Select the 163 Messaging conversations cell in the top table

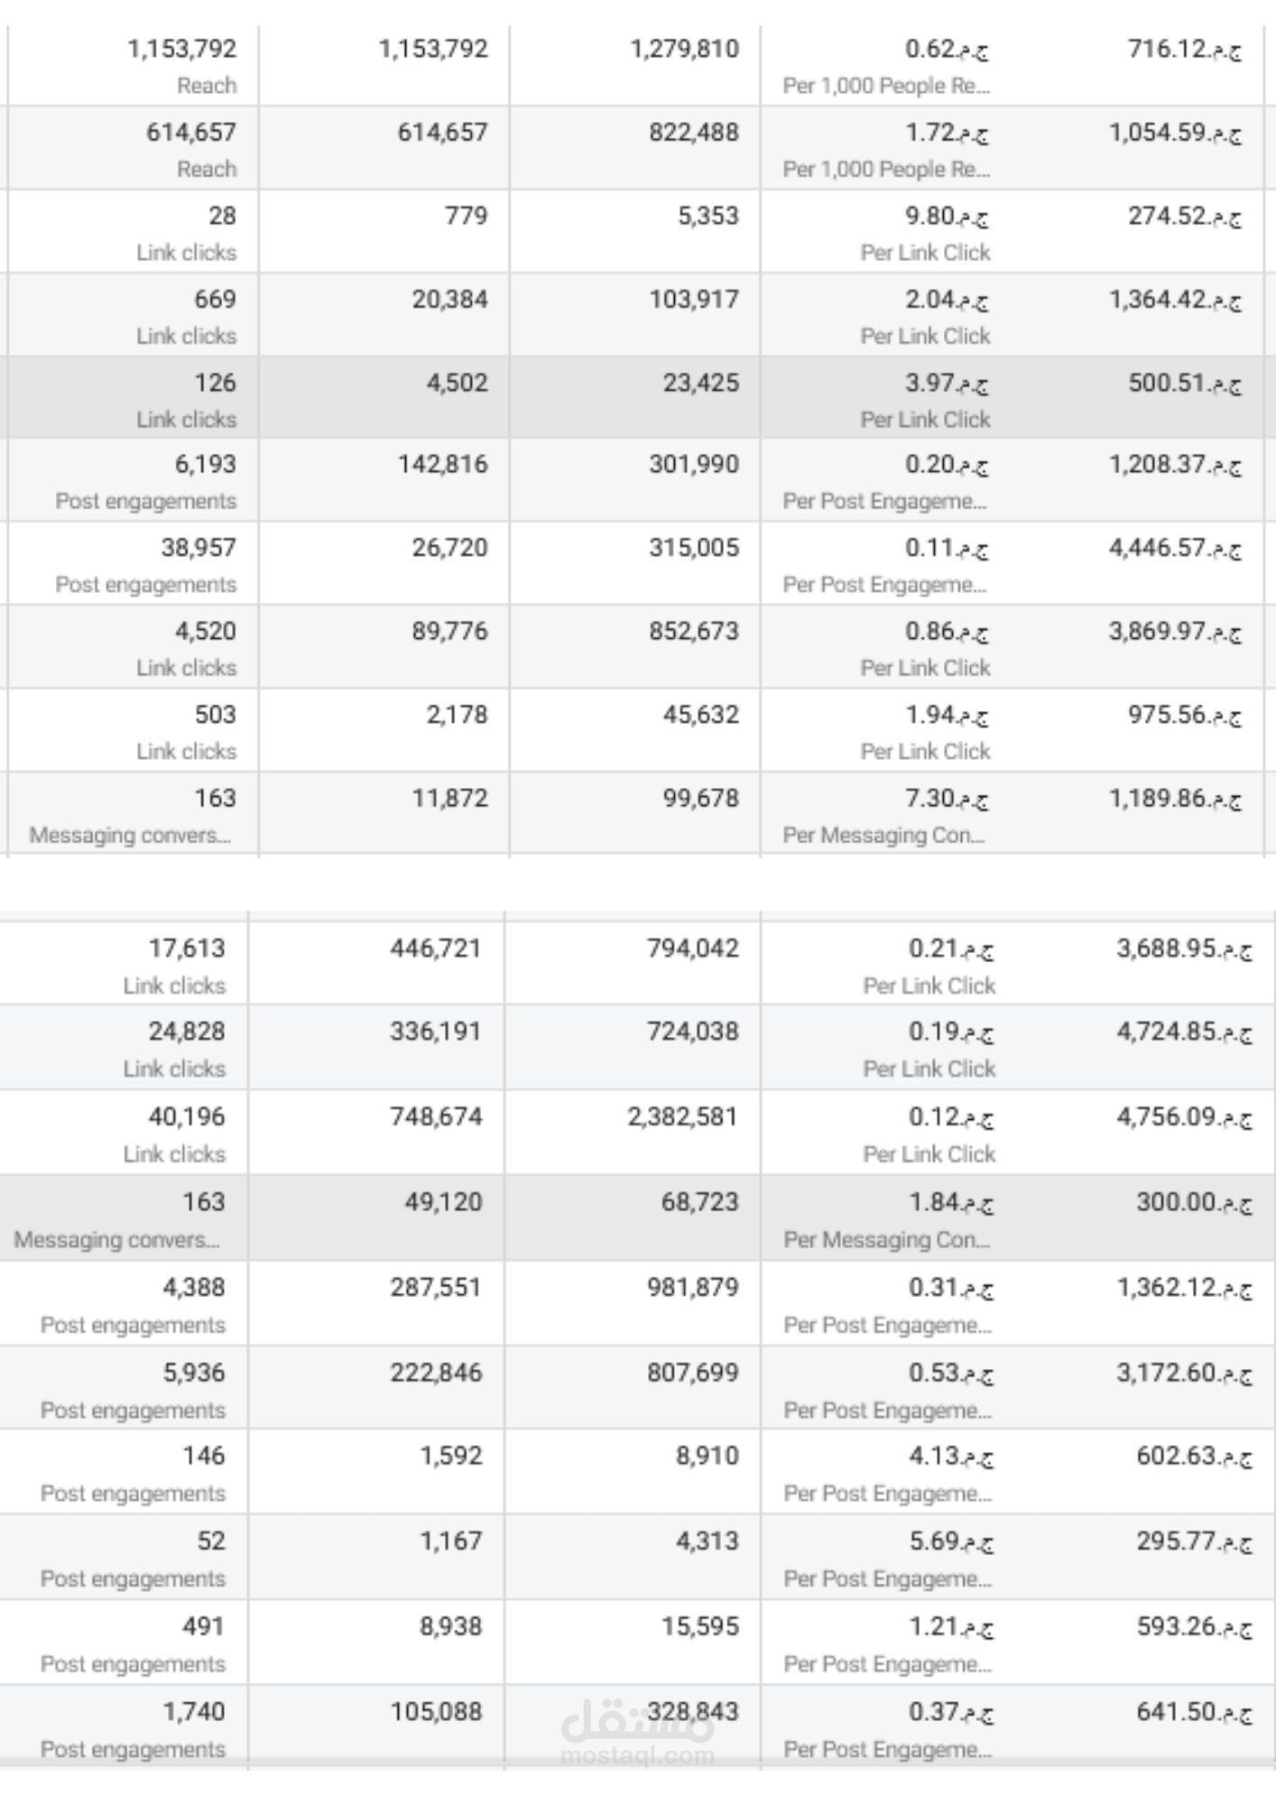coord(133,814)
